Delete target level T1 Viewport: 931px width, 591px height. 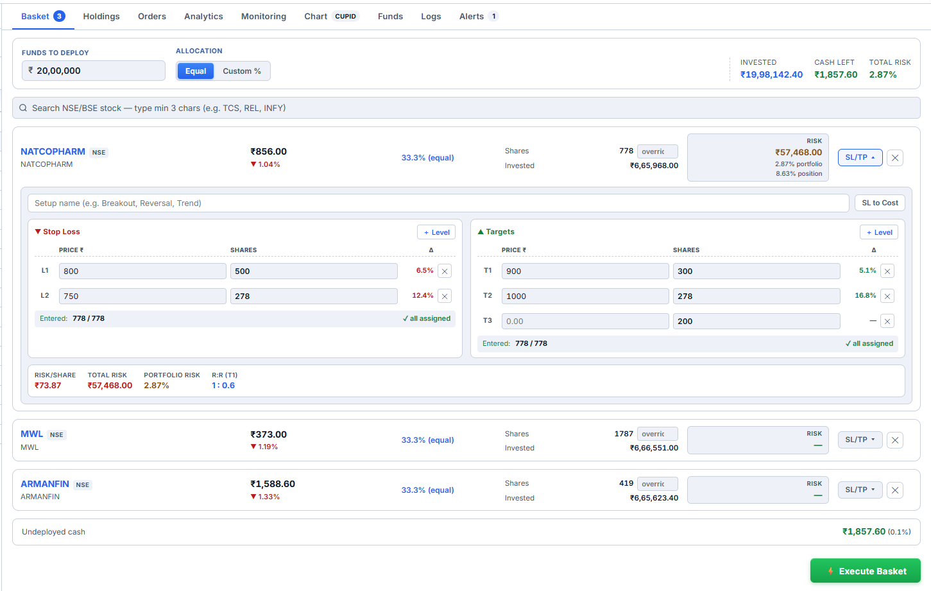(x=887, y=271)
